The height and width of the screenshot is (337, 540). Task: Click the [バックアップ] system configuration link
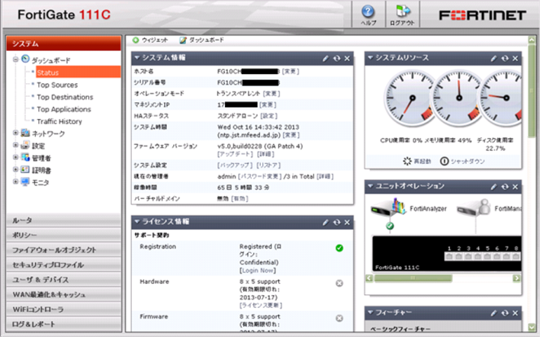pyautogui.click(x=235, y=165)
